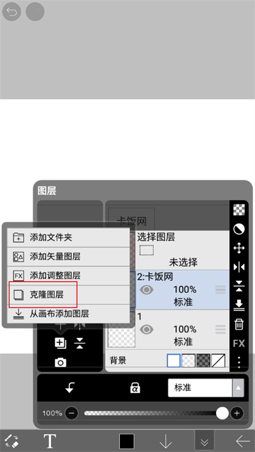Tap the undo arrow button

pos(11,12)
